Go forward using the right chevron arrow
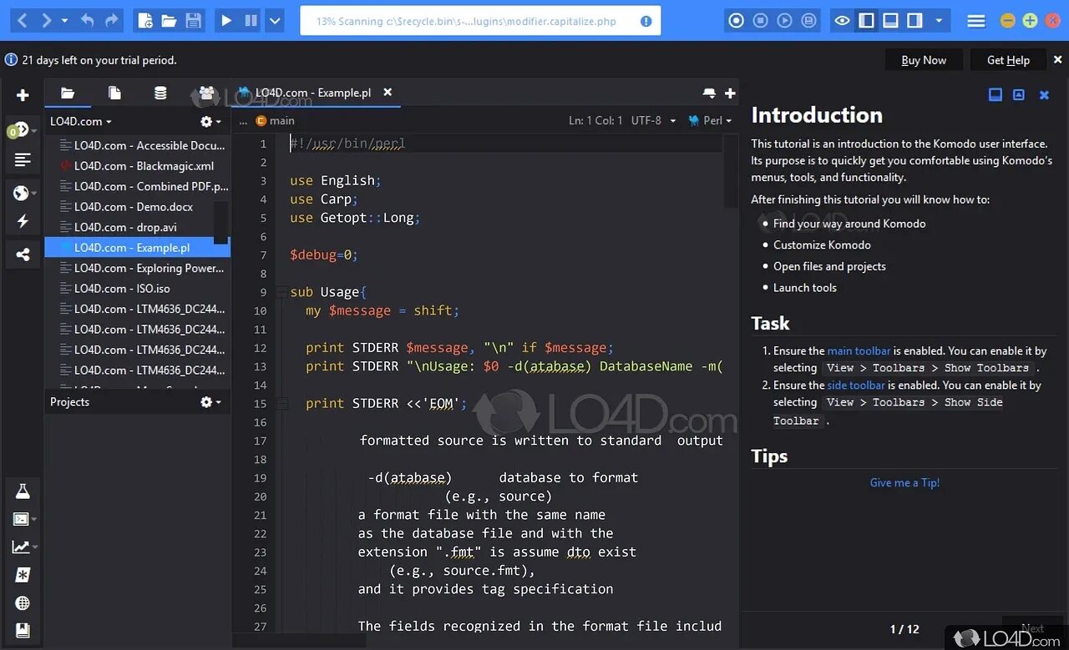This screenshot has height=650, width=1069. point(47,21)
